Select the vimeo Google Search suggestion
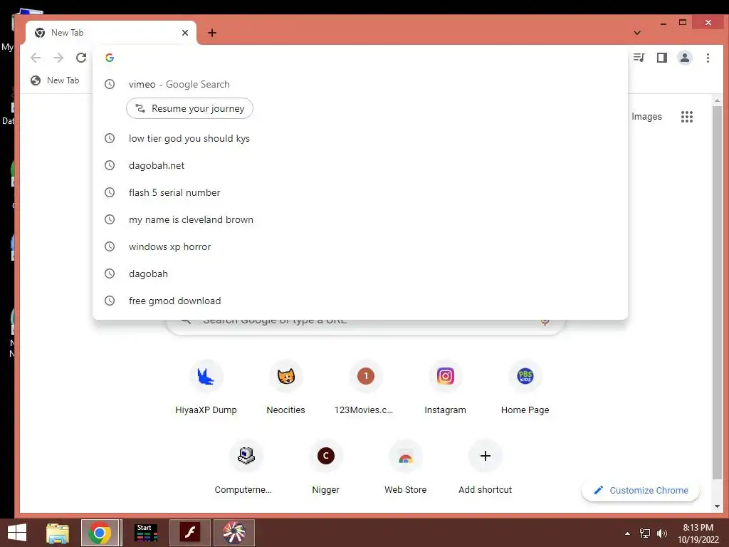 coord(360,84)
